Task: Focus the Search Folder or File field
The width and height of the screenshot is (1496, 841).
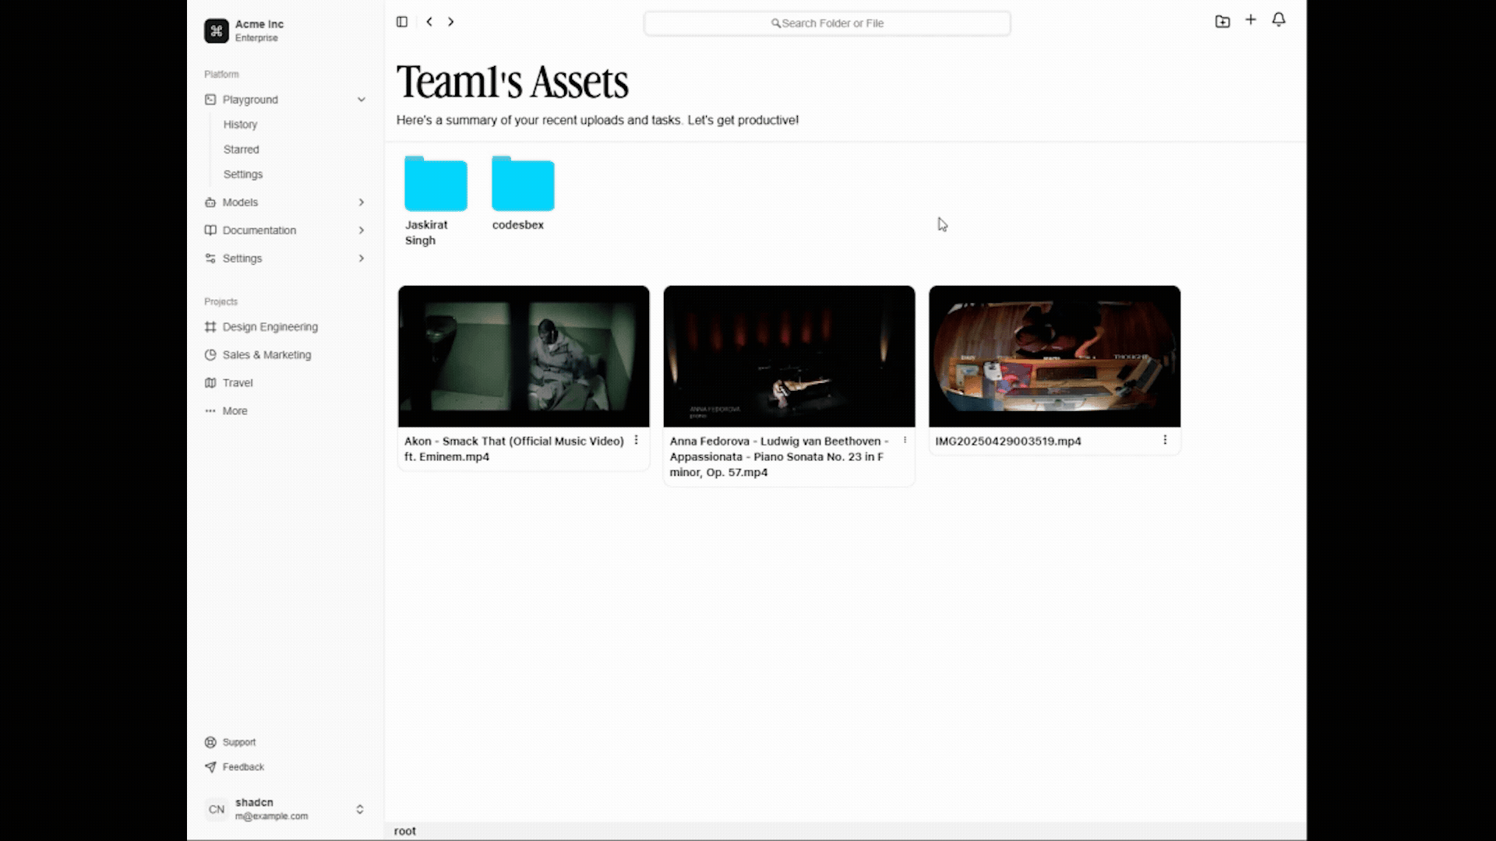Action: coord(827,23)
